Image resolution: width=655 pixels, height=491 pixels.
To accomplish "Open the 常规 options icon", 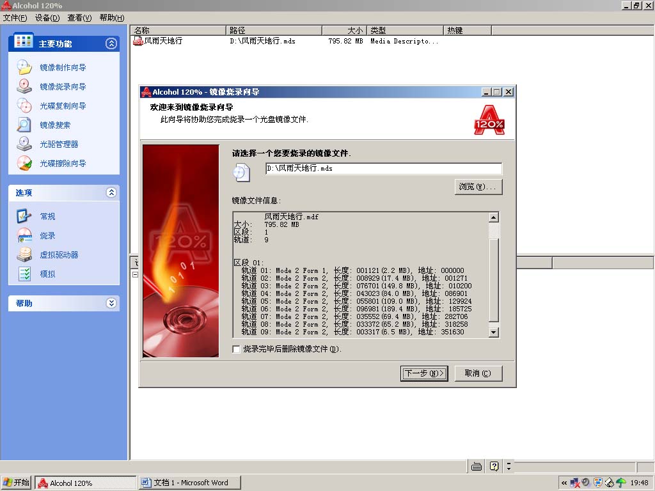I will click(x=24, y=216).
